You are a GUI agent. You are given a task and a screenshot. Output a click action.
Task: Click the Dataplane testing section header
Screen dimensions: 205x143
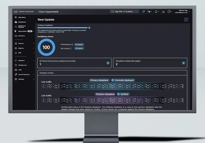[x=46, y=73]
